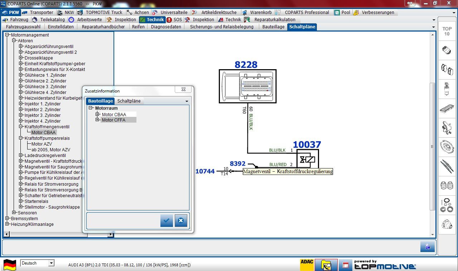Open the Pool section
This screenshot has height=271, width=458.
pyautogui.click(x=342, y=12)
